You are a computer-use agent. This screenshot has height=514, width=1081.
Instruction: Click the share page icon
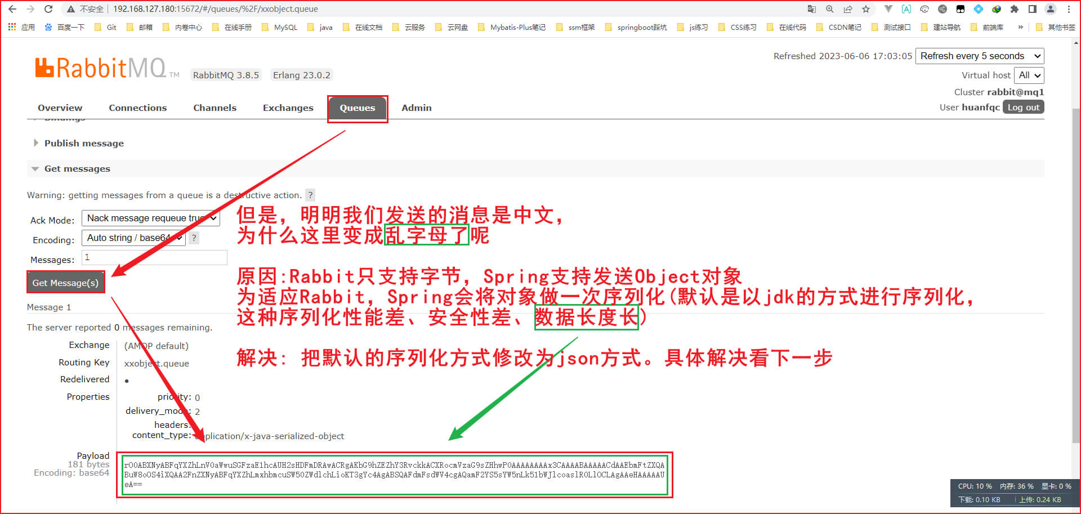pyautogui.click(x=847, y=9)
